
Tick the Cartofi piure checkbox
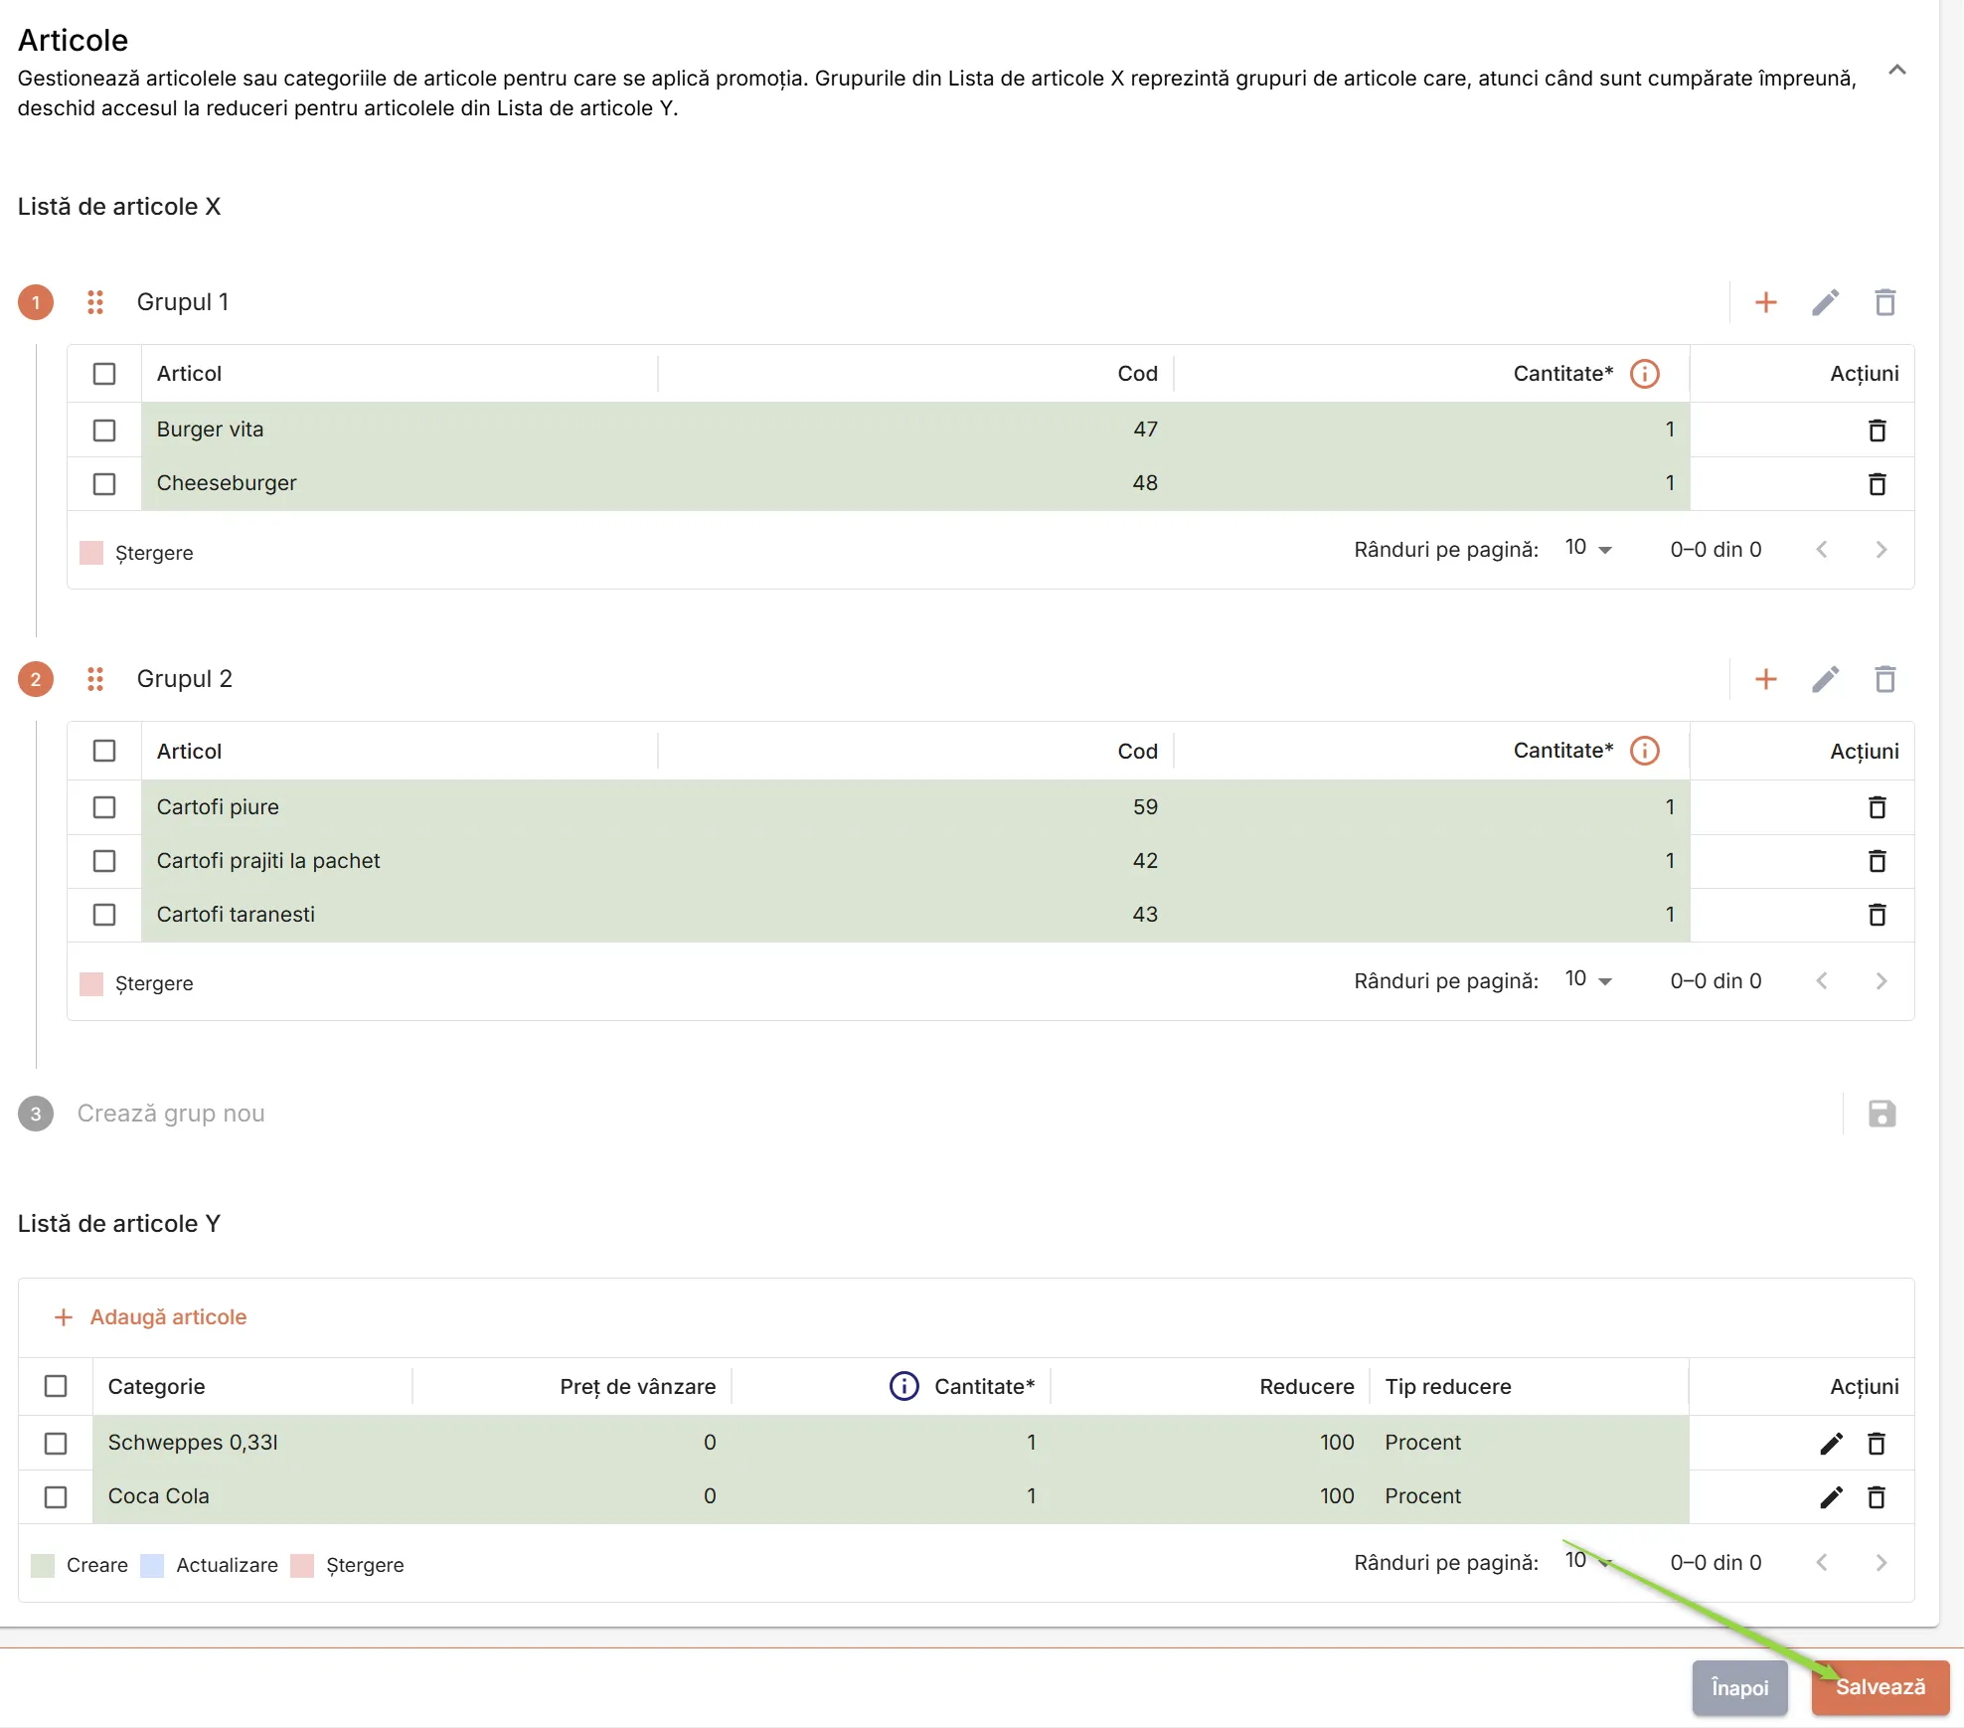pos(104,807)
